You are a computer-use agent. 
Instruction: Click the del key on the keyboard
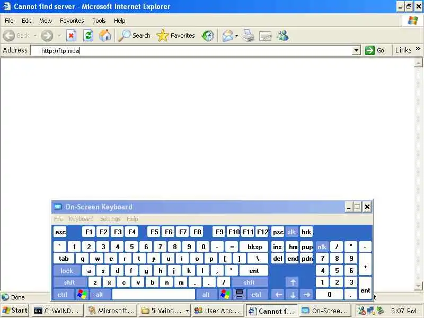[277, 259]
